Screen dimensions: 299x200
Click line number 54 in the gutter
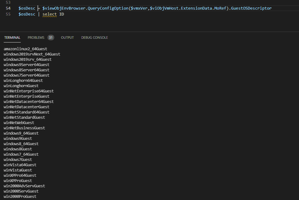coord(8,8)
